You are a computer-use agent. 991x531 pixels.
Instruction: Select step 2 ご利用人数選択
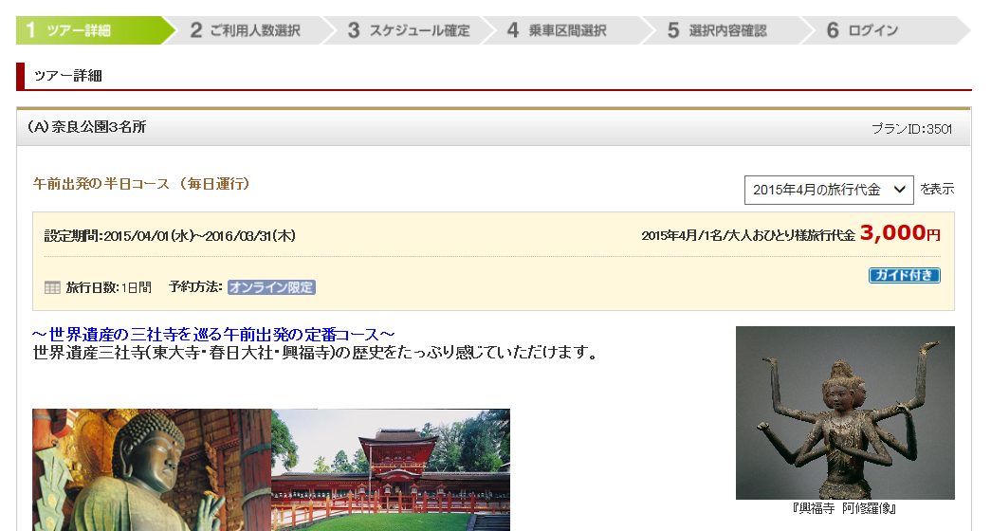click(251, 30)
